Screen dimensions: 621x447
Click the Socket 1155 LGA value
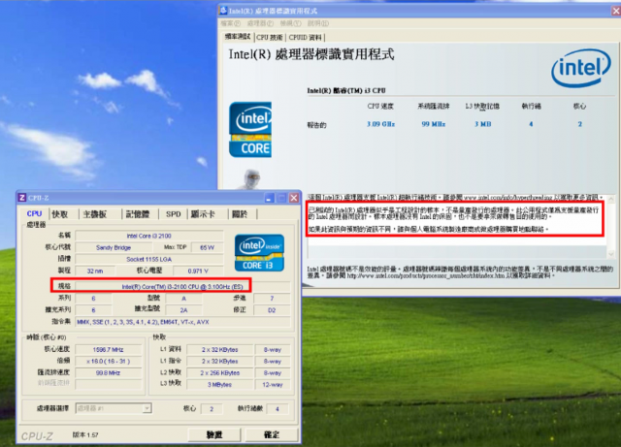coord(148,259)
